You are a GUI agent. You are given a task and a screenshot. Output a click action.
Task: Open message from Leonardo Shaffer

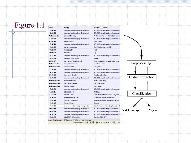[71, 75]
